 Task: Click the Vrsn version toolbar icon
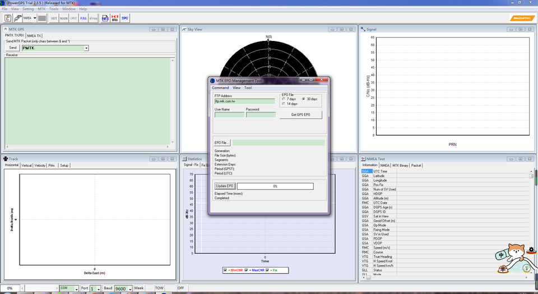[93, 18]
